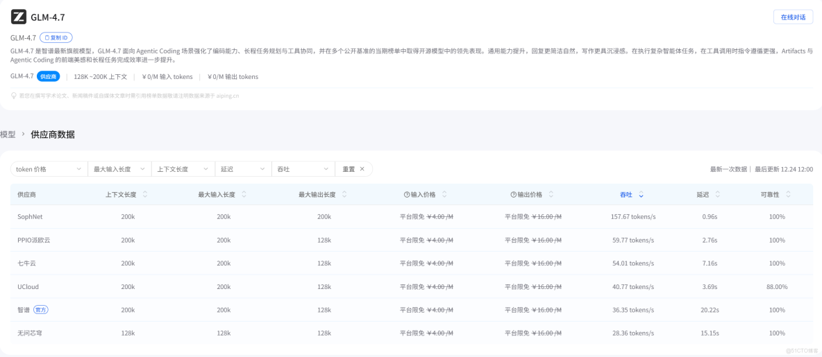Click the X icon in the 重置 button
This screenshot has height=357, width=822.
362,169
